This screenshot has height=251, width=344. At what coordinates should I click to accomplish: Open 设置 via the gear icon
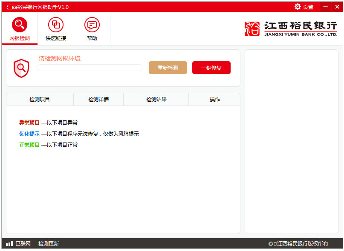tap(298, 7)
